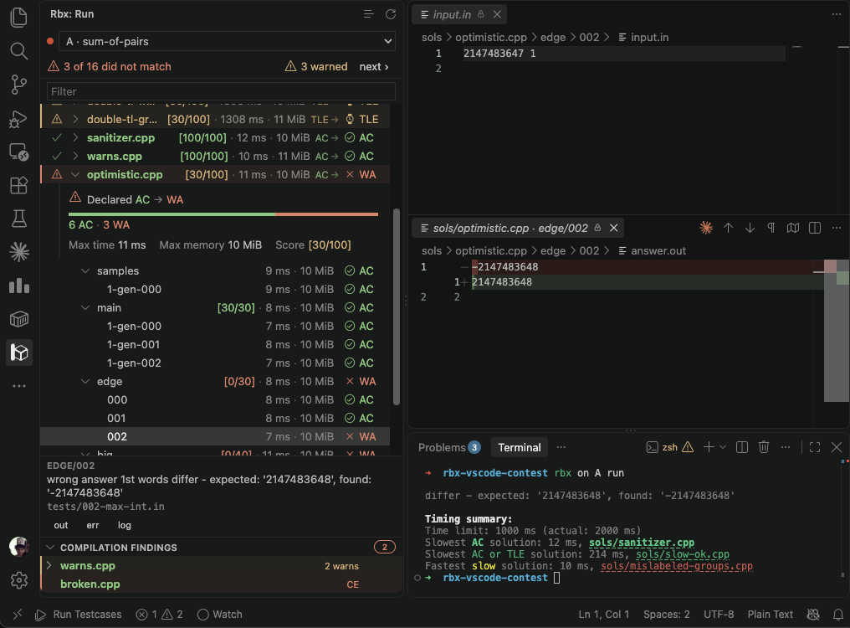Kill the terminal with trash icon

click(764, 447)
